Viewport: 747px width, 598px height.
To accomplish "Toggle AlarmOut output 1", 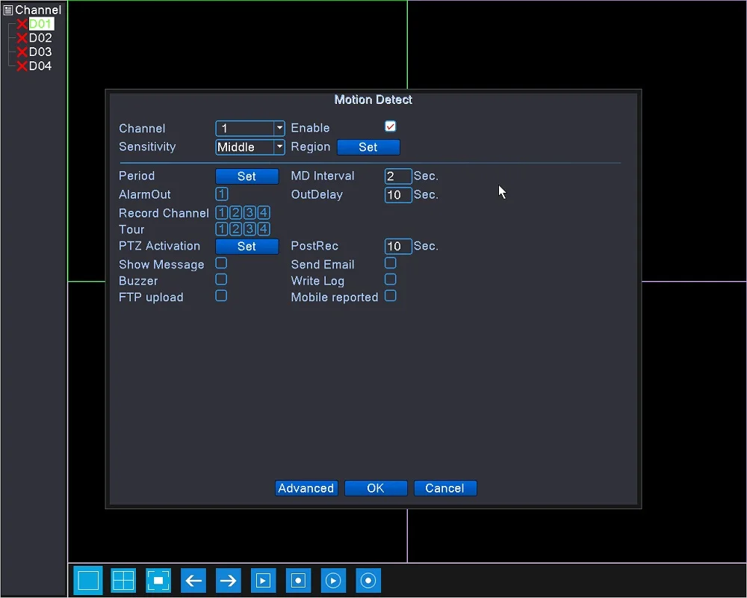I will (222, 194).
